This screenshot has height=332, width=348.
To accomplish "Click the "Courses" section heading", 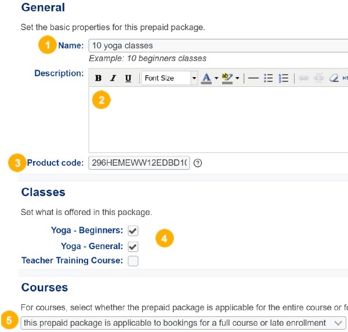I will [45, 287].
